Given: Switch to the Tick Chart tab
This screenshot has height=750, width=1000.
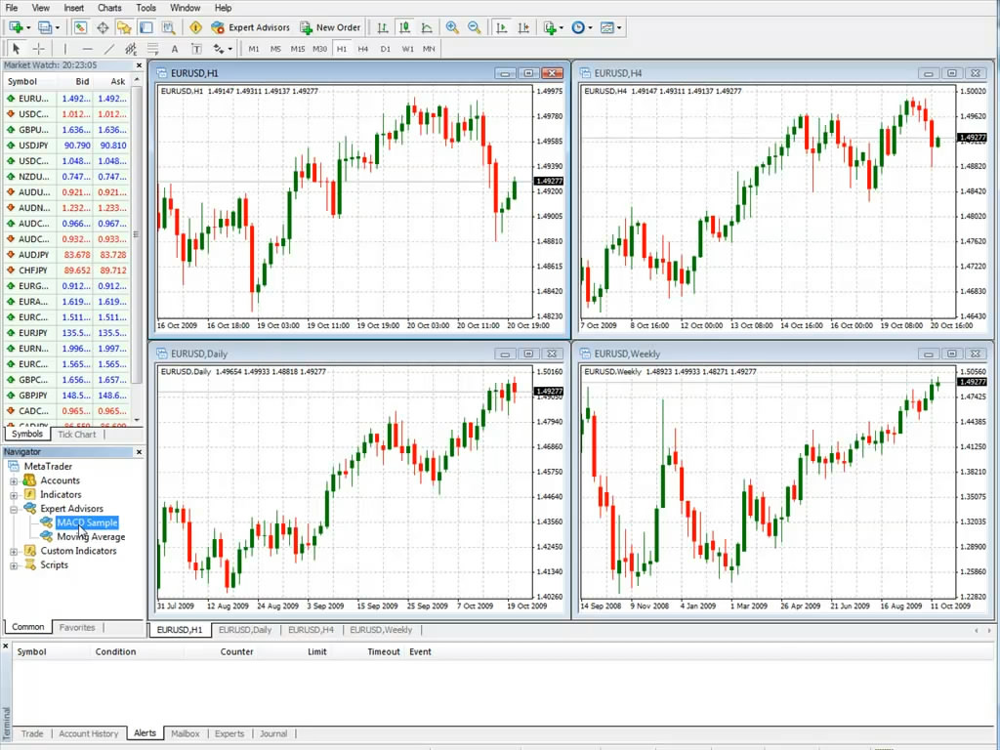Looking at the screenshot, I should pos(76,435).
